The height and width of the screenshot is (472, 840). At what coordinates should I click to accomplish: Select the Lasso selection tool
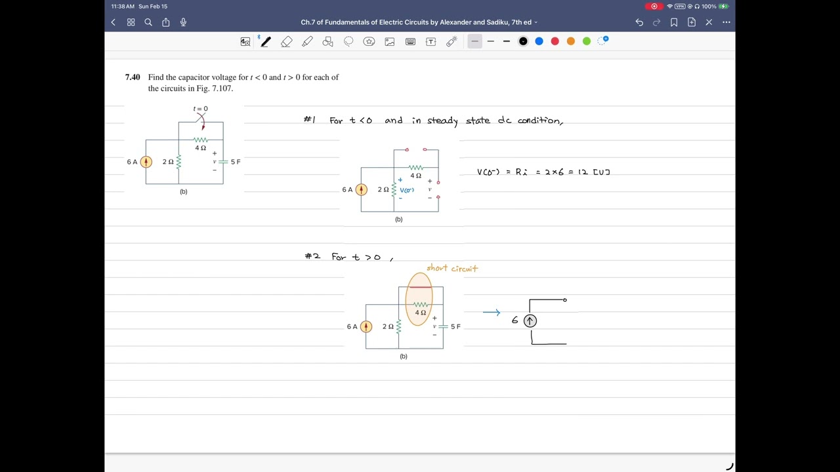[348, 41]
